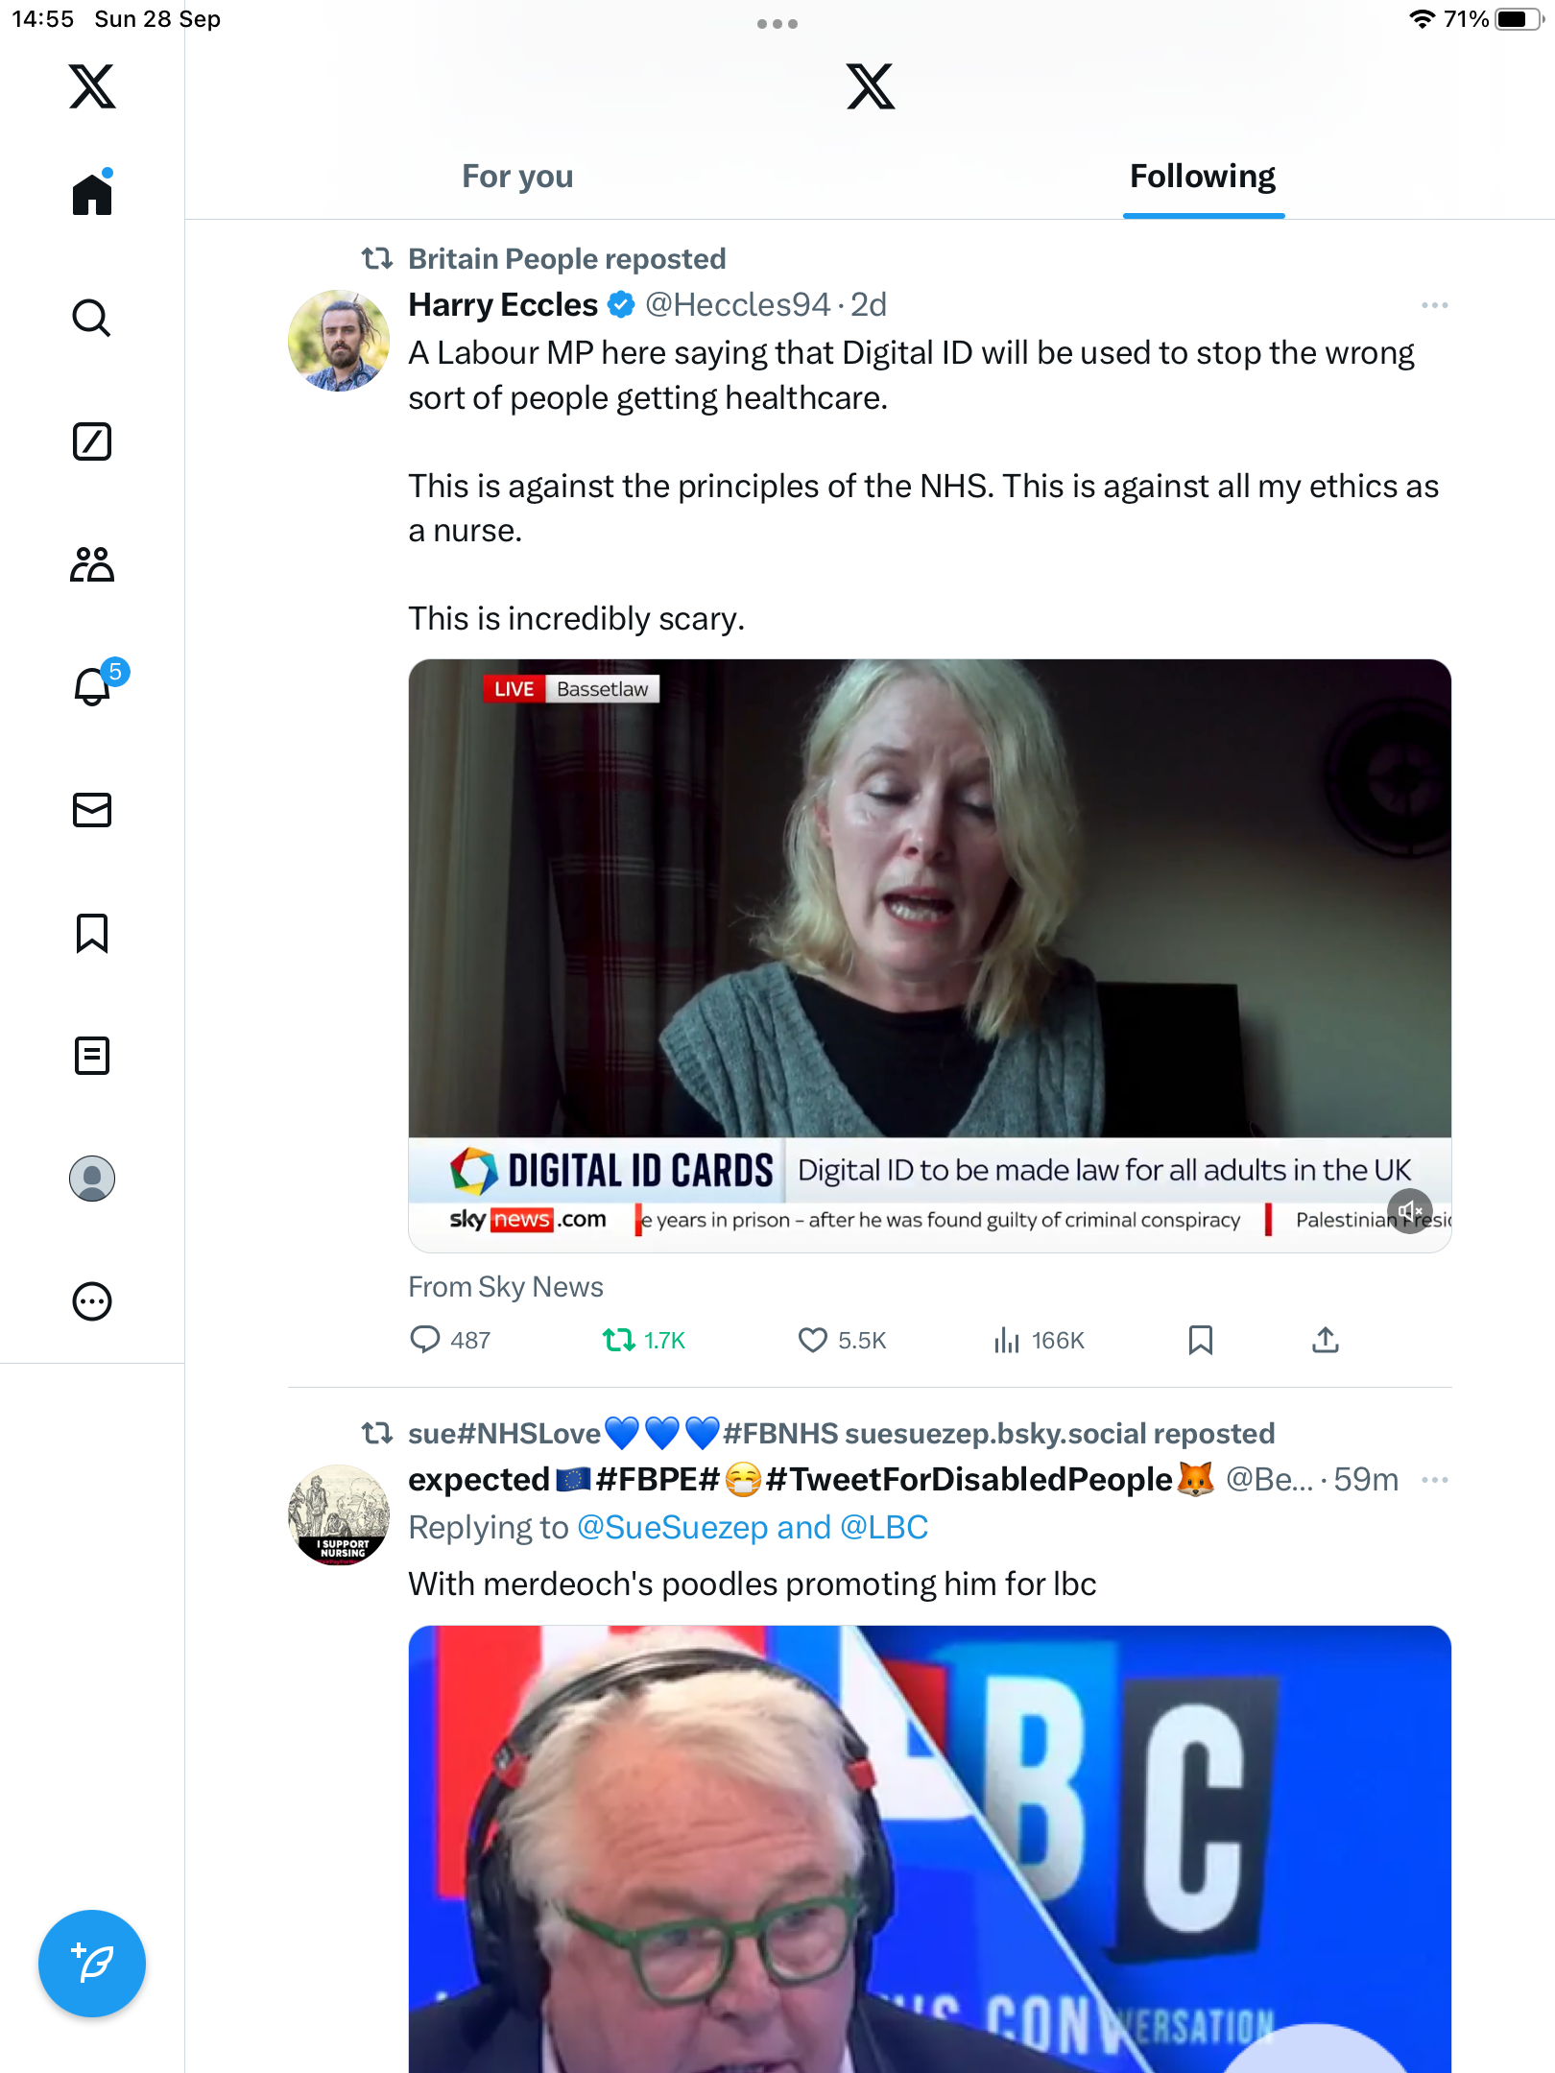Switch to the For you tab
1555x2073 pixels.
pyautogui.click(x=517, y=177)
